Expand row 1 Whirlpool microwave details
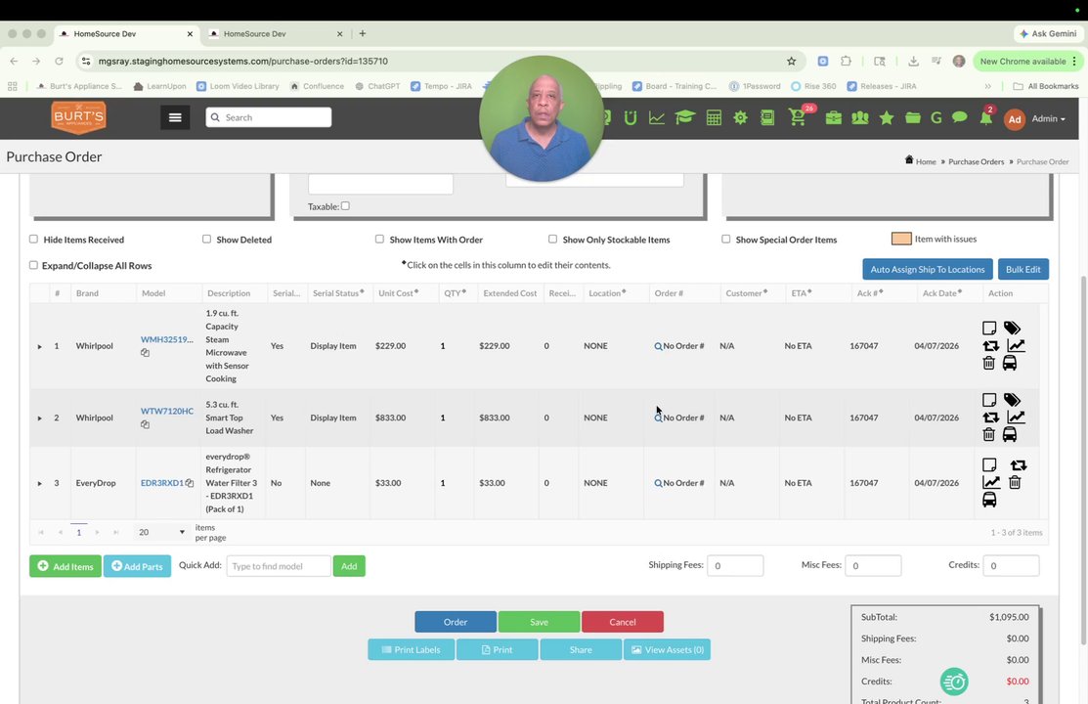 point(39,346)
